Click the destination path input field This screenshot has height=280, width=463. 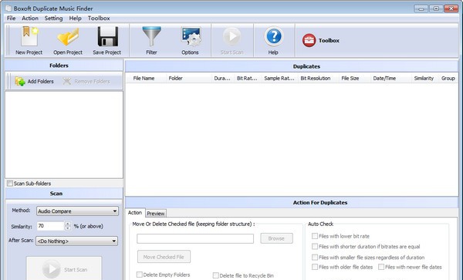(195, 238)
